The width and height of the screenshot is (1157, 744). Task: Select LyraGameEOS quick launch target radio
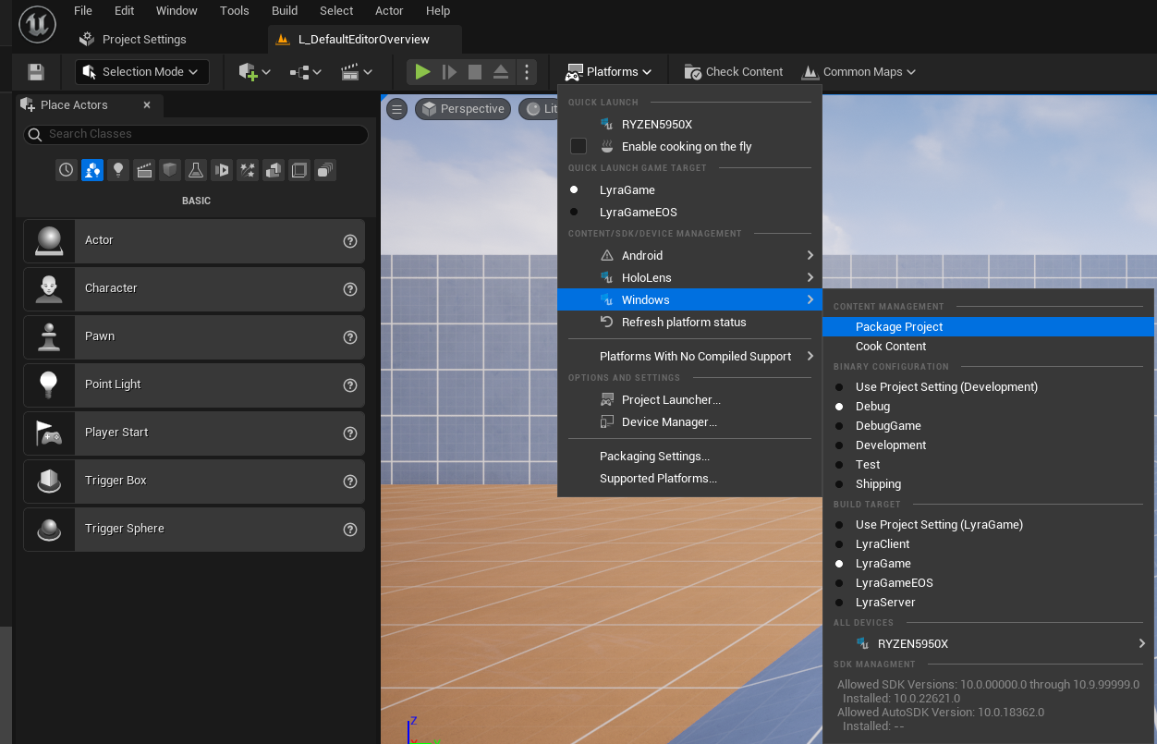[x=574, y=212]
